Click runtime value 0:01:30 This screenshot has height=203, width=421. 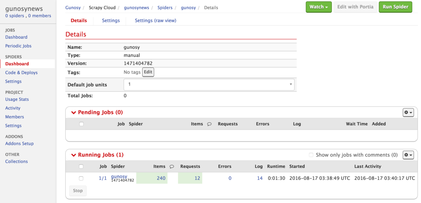point(276,178)
